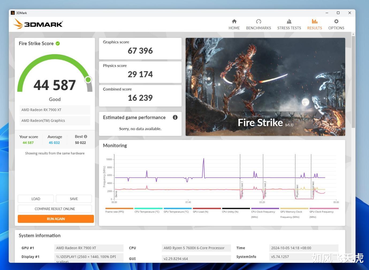Click the System information heading
Viewport: 369px width, 270px height.
point(40,235)
